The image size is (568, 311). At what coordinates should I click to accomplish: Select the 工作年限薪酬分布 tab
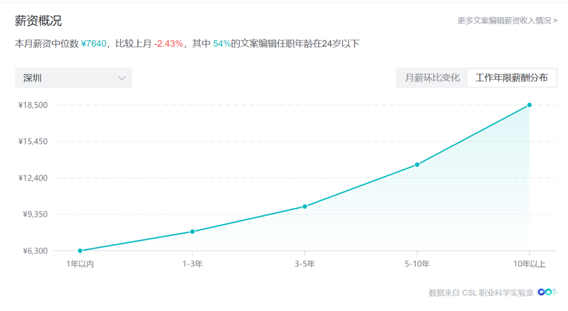(511, 78)
